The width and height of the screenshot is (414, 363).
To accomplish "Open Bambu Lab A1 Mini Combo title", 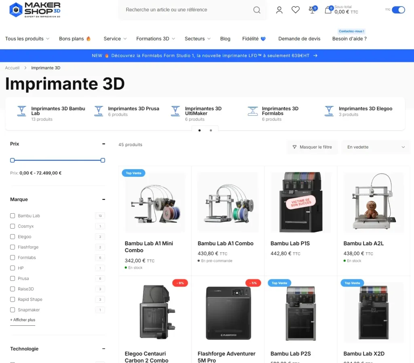I will click(x=149, y=247).
